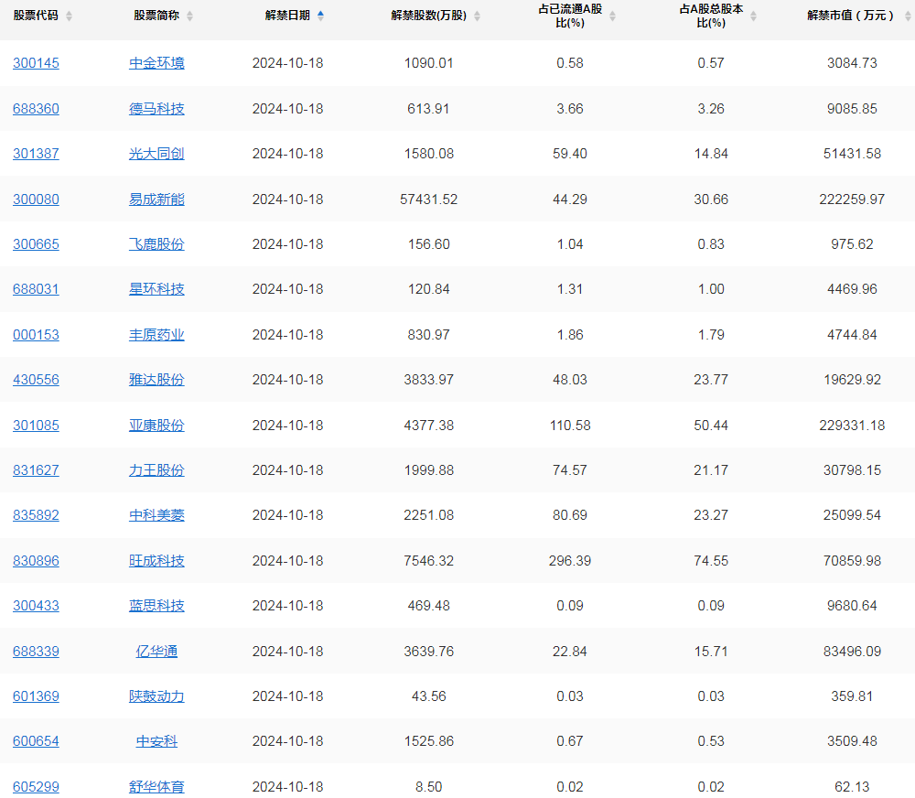Select value 57431.52 in 易成新能 row

[429, 199]
